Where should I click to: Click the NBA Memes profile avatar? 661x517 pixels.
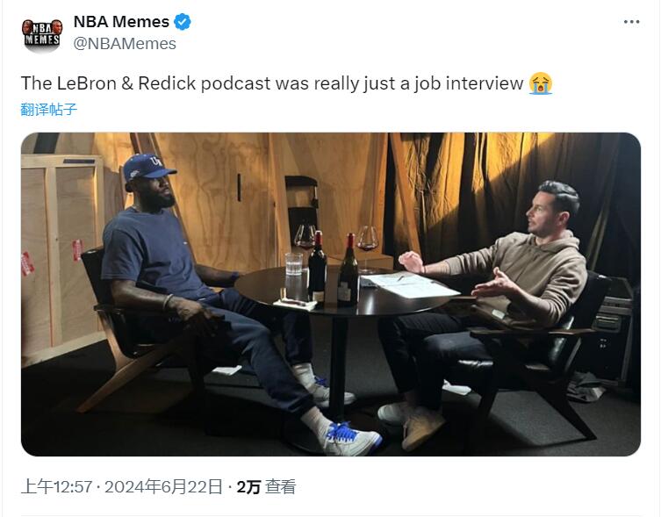click(42, 33)
